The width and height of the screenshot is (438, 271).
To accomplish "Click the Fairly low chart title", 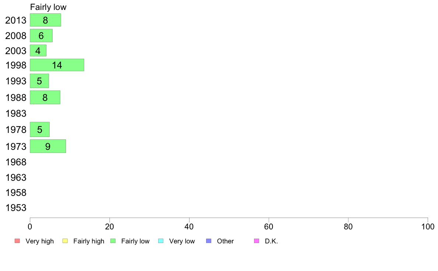I will point(48,7).
